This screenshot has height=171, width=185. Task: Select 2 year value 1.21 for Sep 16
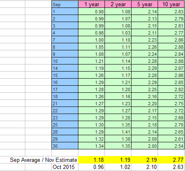click(x=118, y=82)
